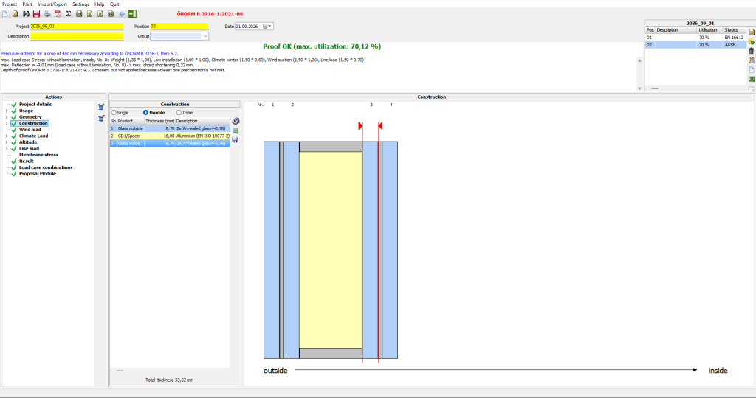
Task: Click the message panel scrollbar down arrow
Action: tap(640, 88)
